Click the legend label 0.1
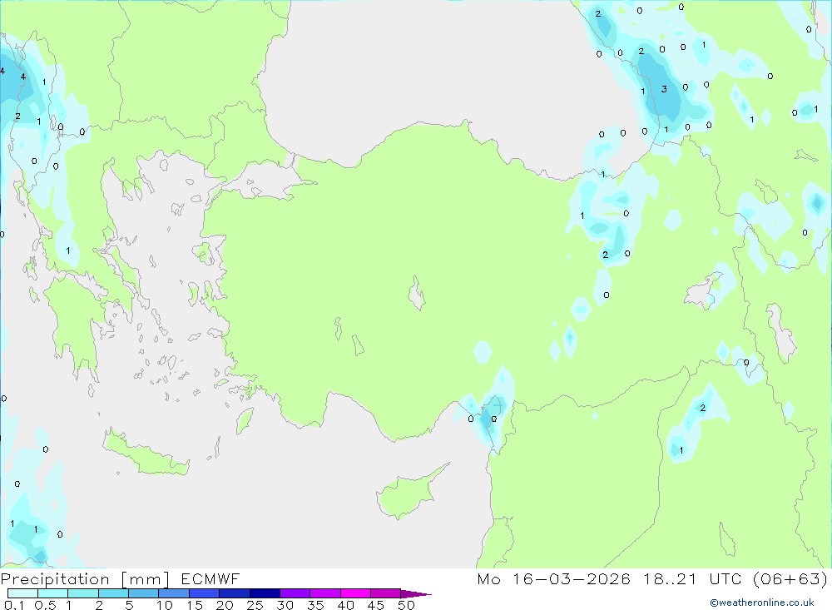This screenshot has width=832, height=610. (14, 605)
